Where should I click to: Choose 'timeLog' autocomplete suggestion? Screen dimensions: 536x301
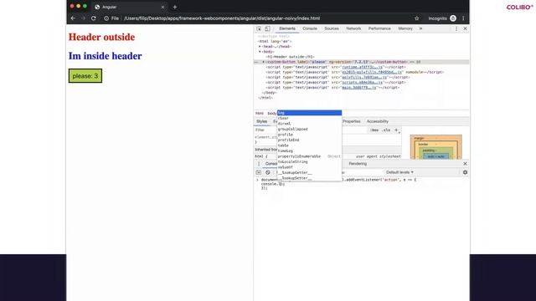pos(309,150)
